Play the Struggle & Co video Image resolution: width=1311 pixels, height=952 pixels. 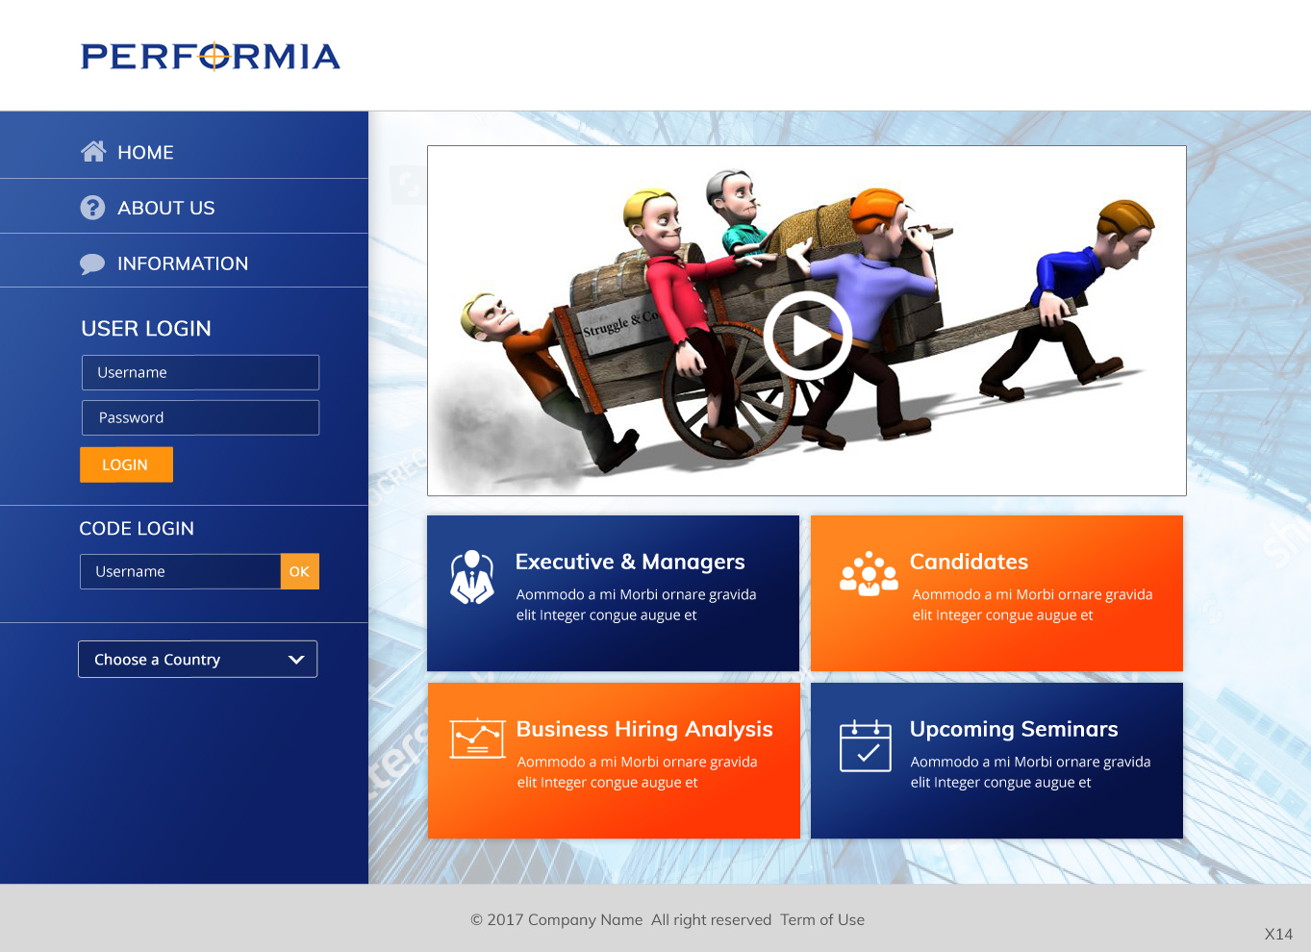[x=807, y=336]
